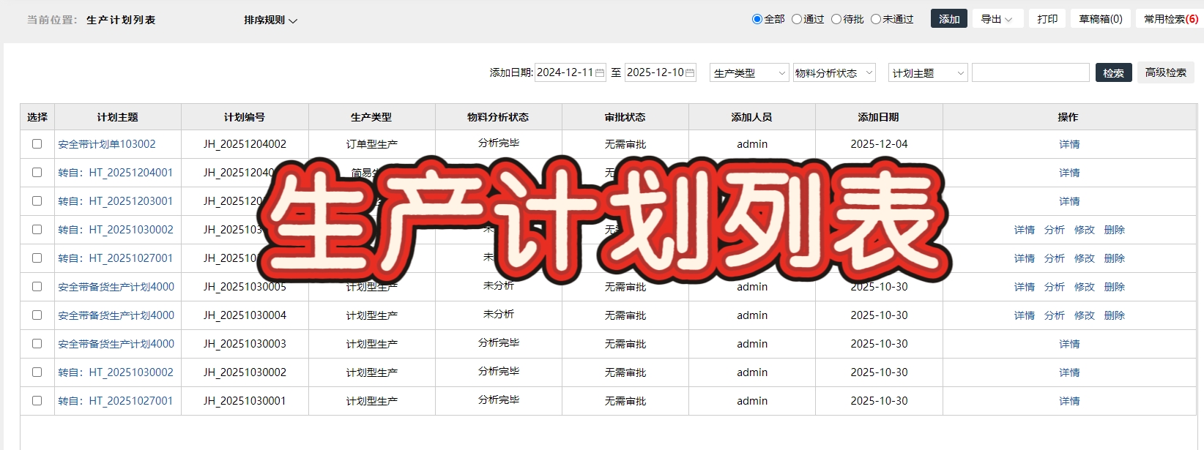Viewport: 1204px width, 450px height.
Task: Click 详情 for plan JH_20251030004
Action: pyautogui.click(x=1024, y=315)
